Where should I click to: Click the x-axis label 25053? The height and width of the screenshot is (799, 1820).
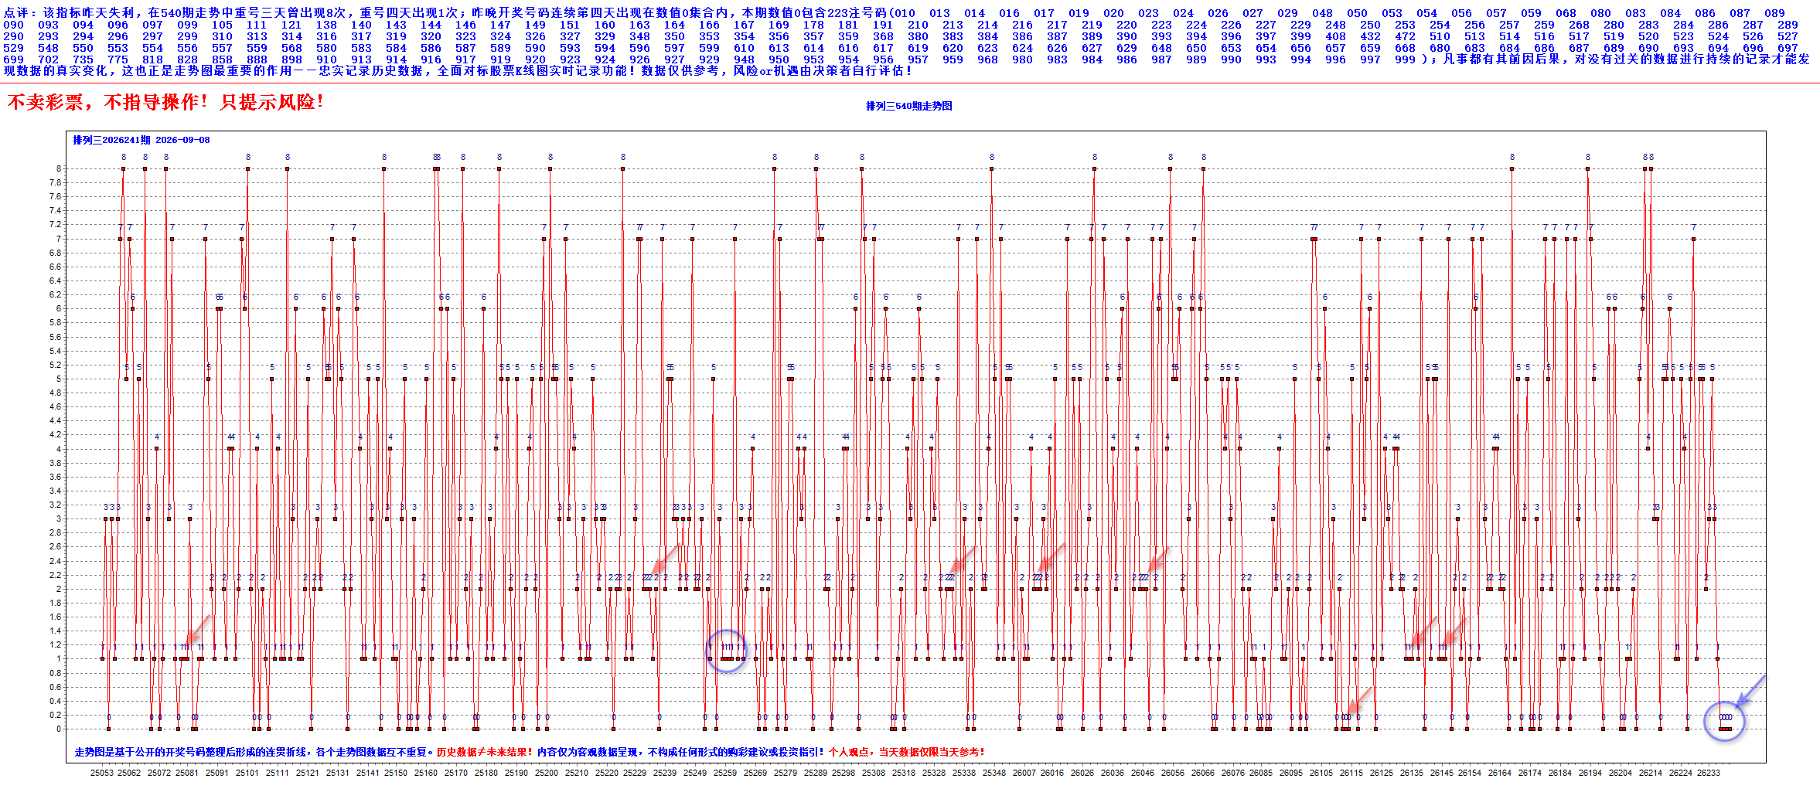[101, 773]
